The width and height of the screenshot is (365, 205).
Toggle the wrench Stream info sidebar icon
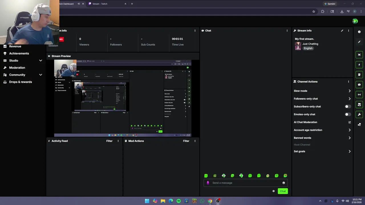tap(359, 114)
